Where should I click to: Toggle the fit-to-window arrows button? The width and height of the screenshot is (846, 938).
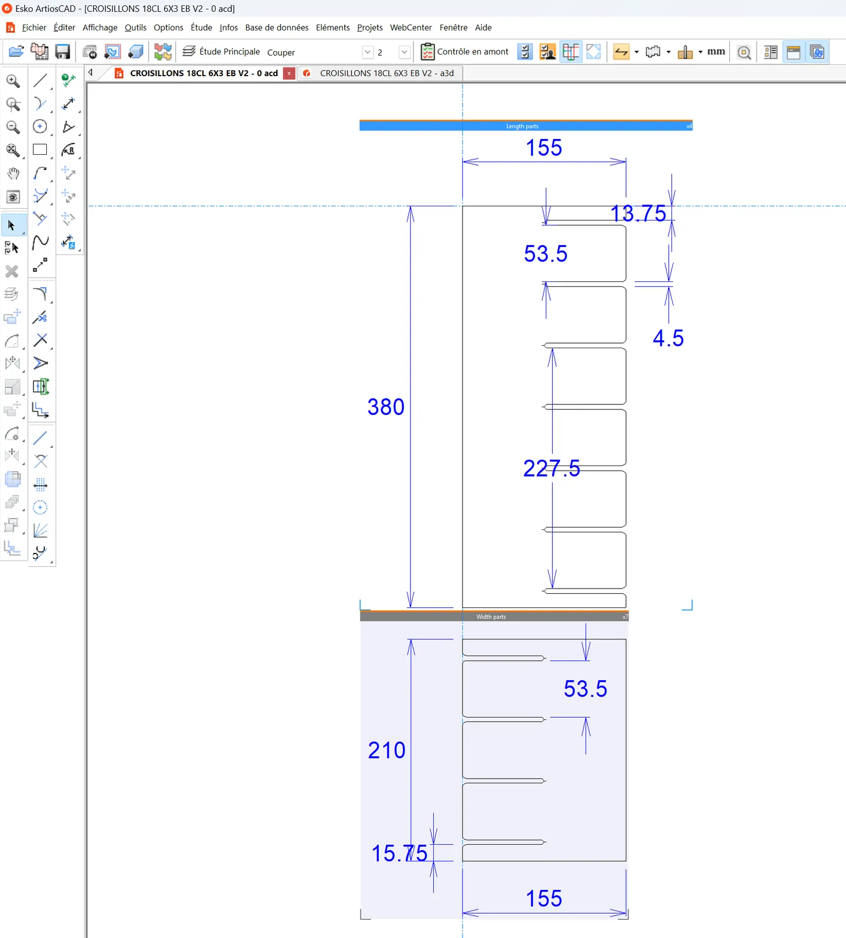[x=593, y=52]
